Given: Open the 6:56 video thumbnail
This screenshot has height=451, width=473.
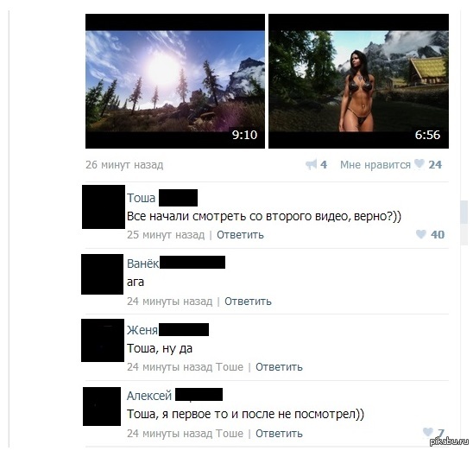Looking at the screenshot, I should pos(358,81).
